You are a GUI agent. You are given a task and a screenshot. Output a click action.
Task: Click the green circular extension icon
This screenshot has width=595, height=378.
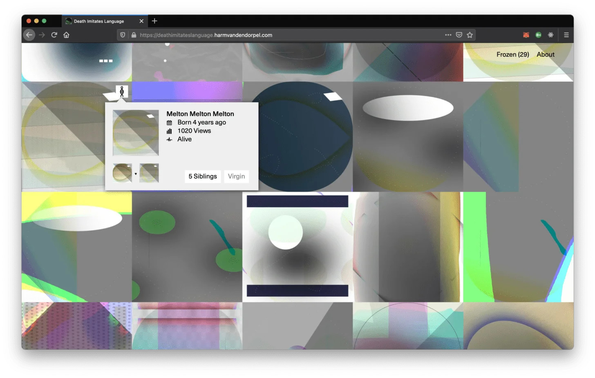[538, 35]
